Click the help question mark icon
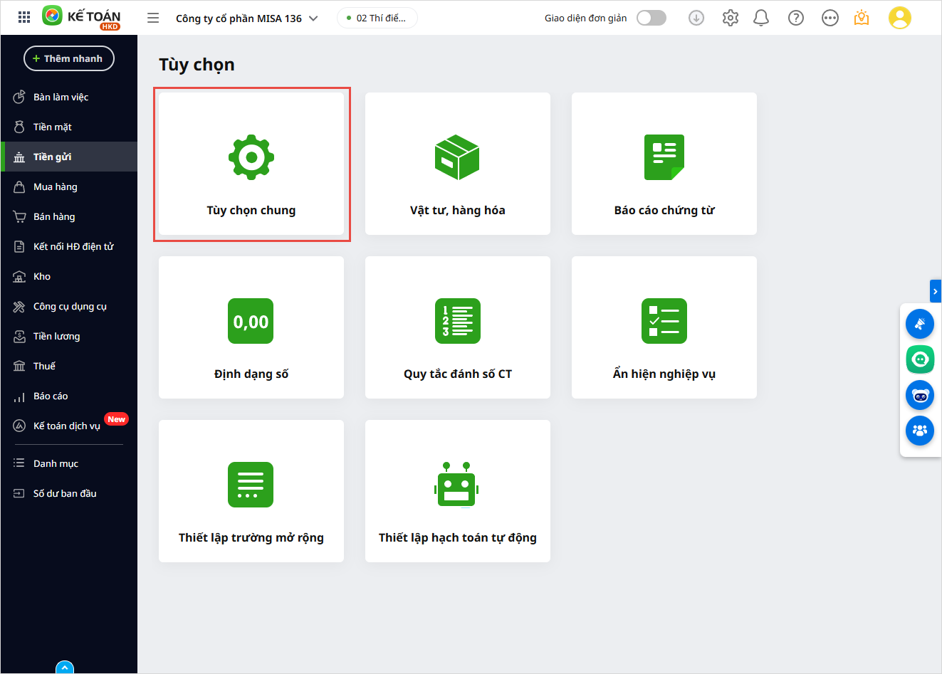 click(795, 18)
